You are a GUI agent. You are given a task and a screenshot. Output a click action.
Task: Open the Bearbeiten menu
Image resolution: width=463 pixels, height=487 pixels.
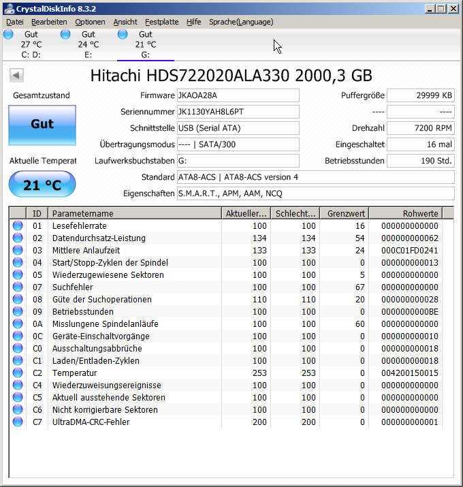(x=49, y=22)
